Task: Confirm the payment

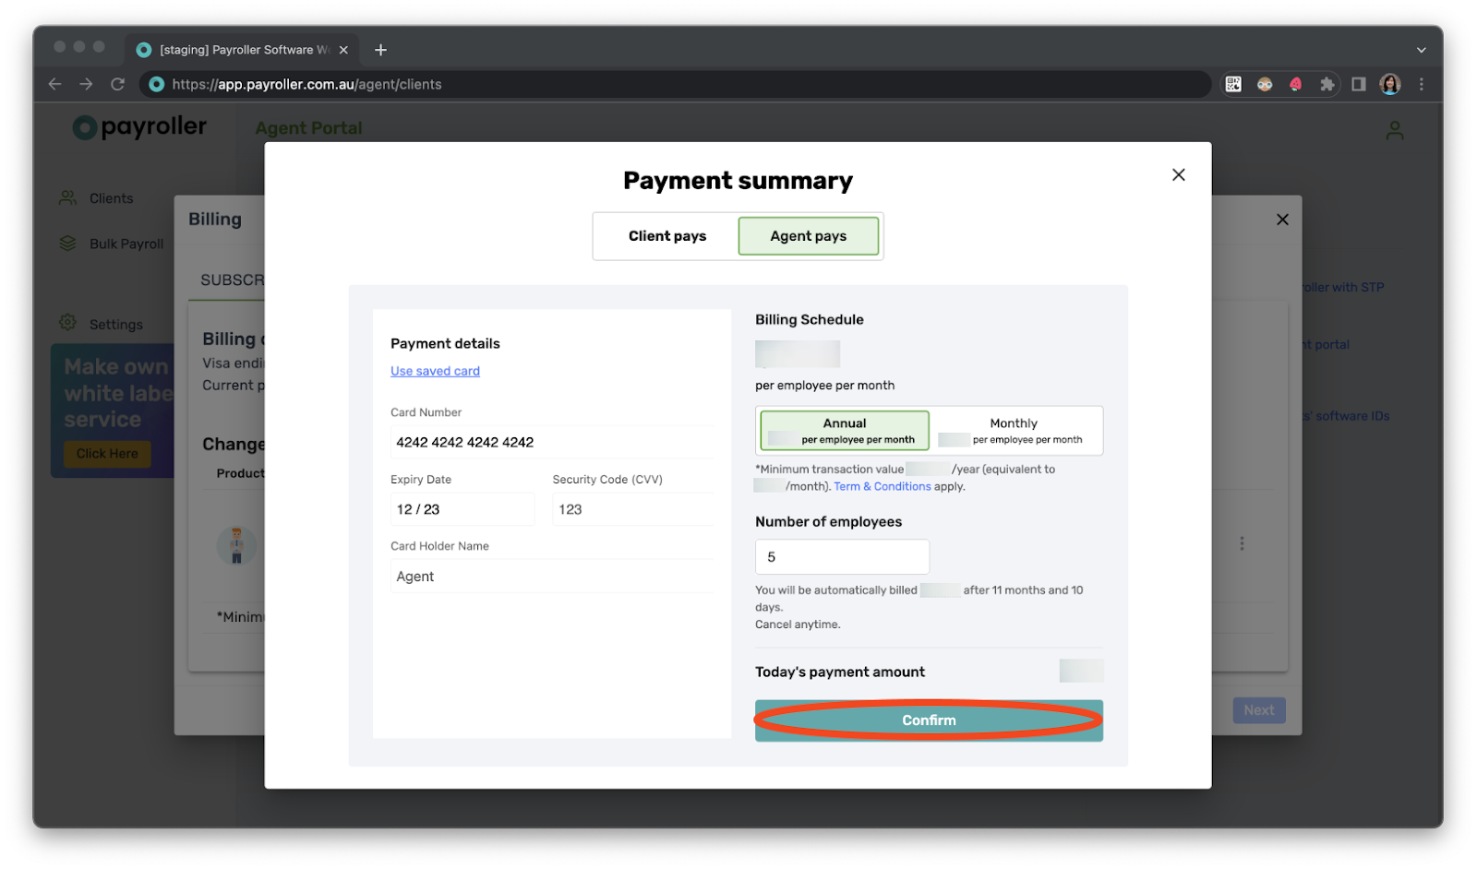Action: click(929, 720)
